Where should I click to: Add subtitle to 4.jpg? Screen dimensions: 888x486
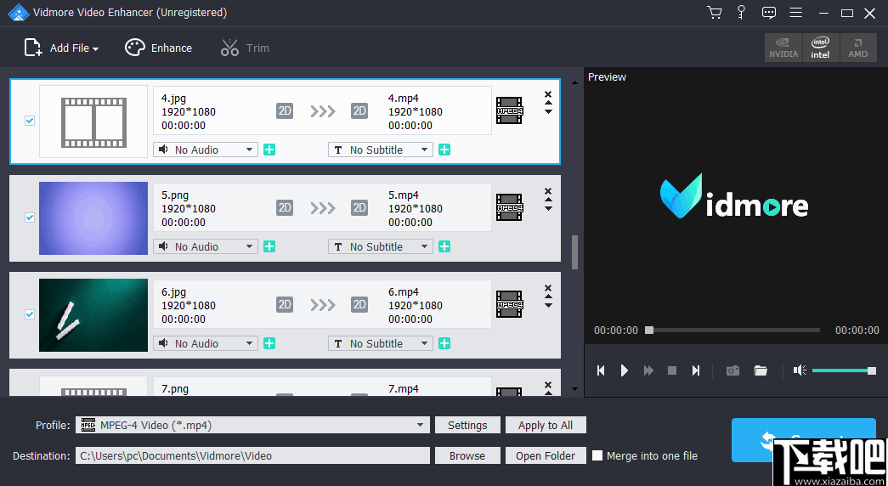pyautogui.click(x=444, y=150)
